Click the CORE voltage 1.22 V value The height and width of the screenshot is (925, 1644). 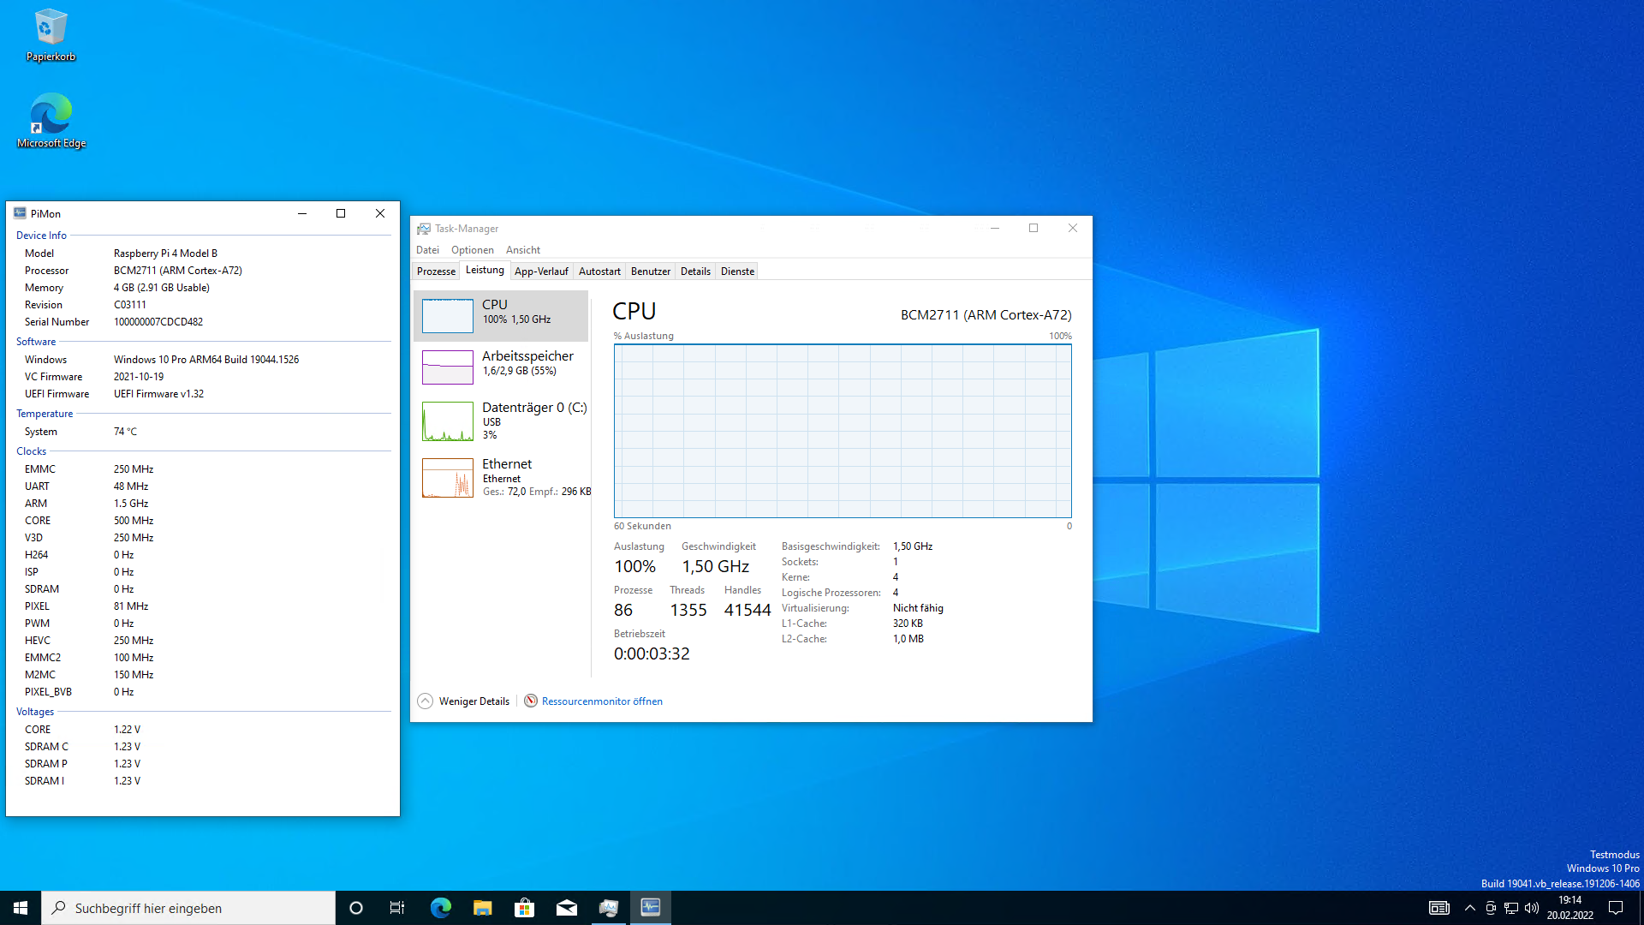tap(127, 730)
